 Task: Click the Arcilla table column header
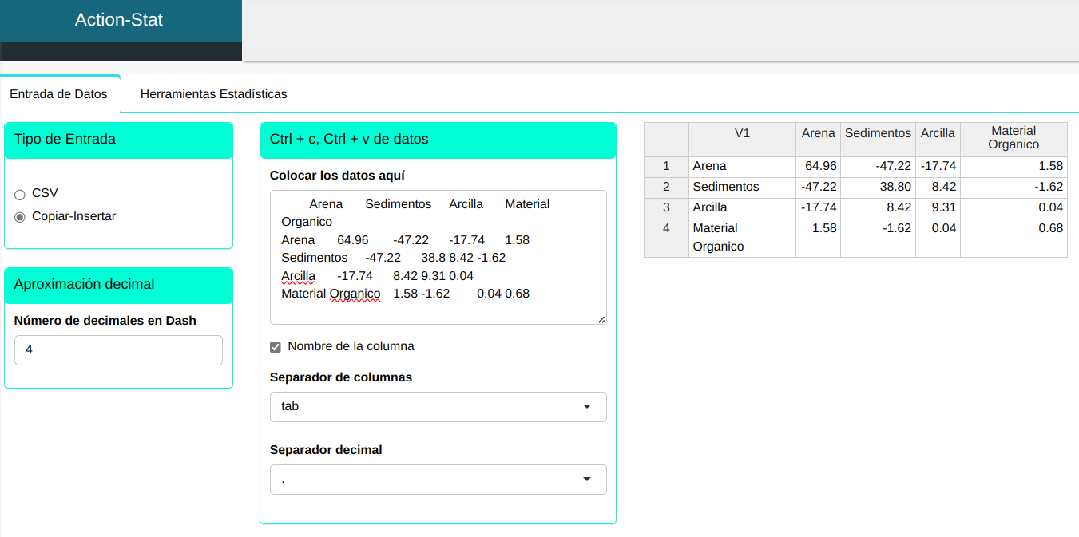[938, 134]
